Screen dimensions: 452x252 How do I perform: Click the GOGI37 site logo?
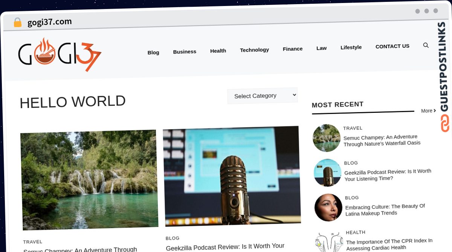pos(60,55)
